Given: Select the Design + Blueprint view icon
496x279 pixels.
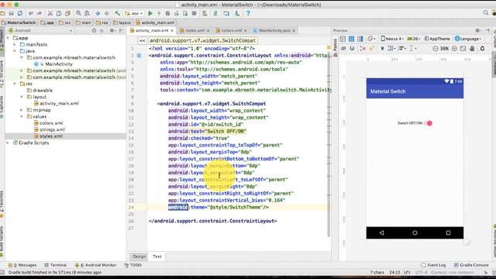Looking at the screenshot, I should pyautogui.click(x=360, y=39).
